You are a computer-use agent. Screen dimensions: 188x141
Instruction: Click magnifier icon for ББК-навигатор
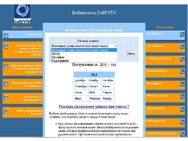coord(182,122)
